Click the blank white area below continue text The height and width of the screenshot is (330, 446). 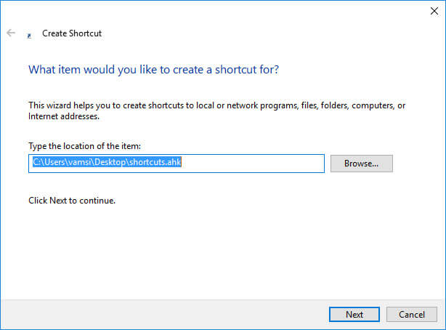point(222,251)
